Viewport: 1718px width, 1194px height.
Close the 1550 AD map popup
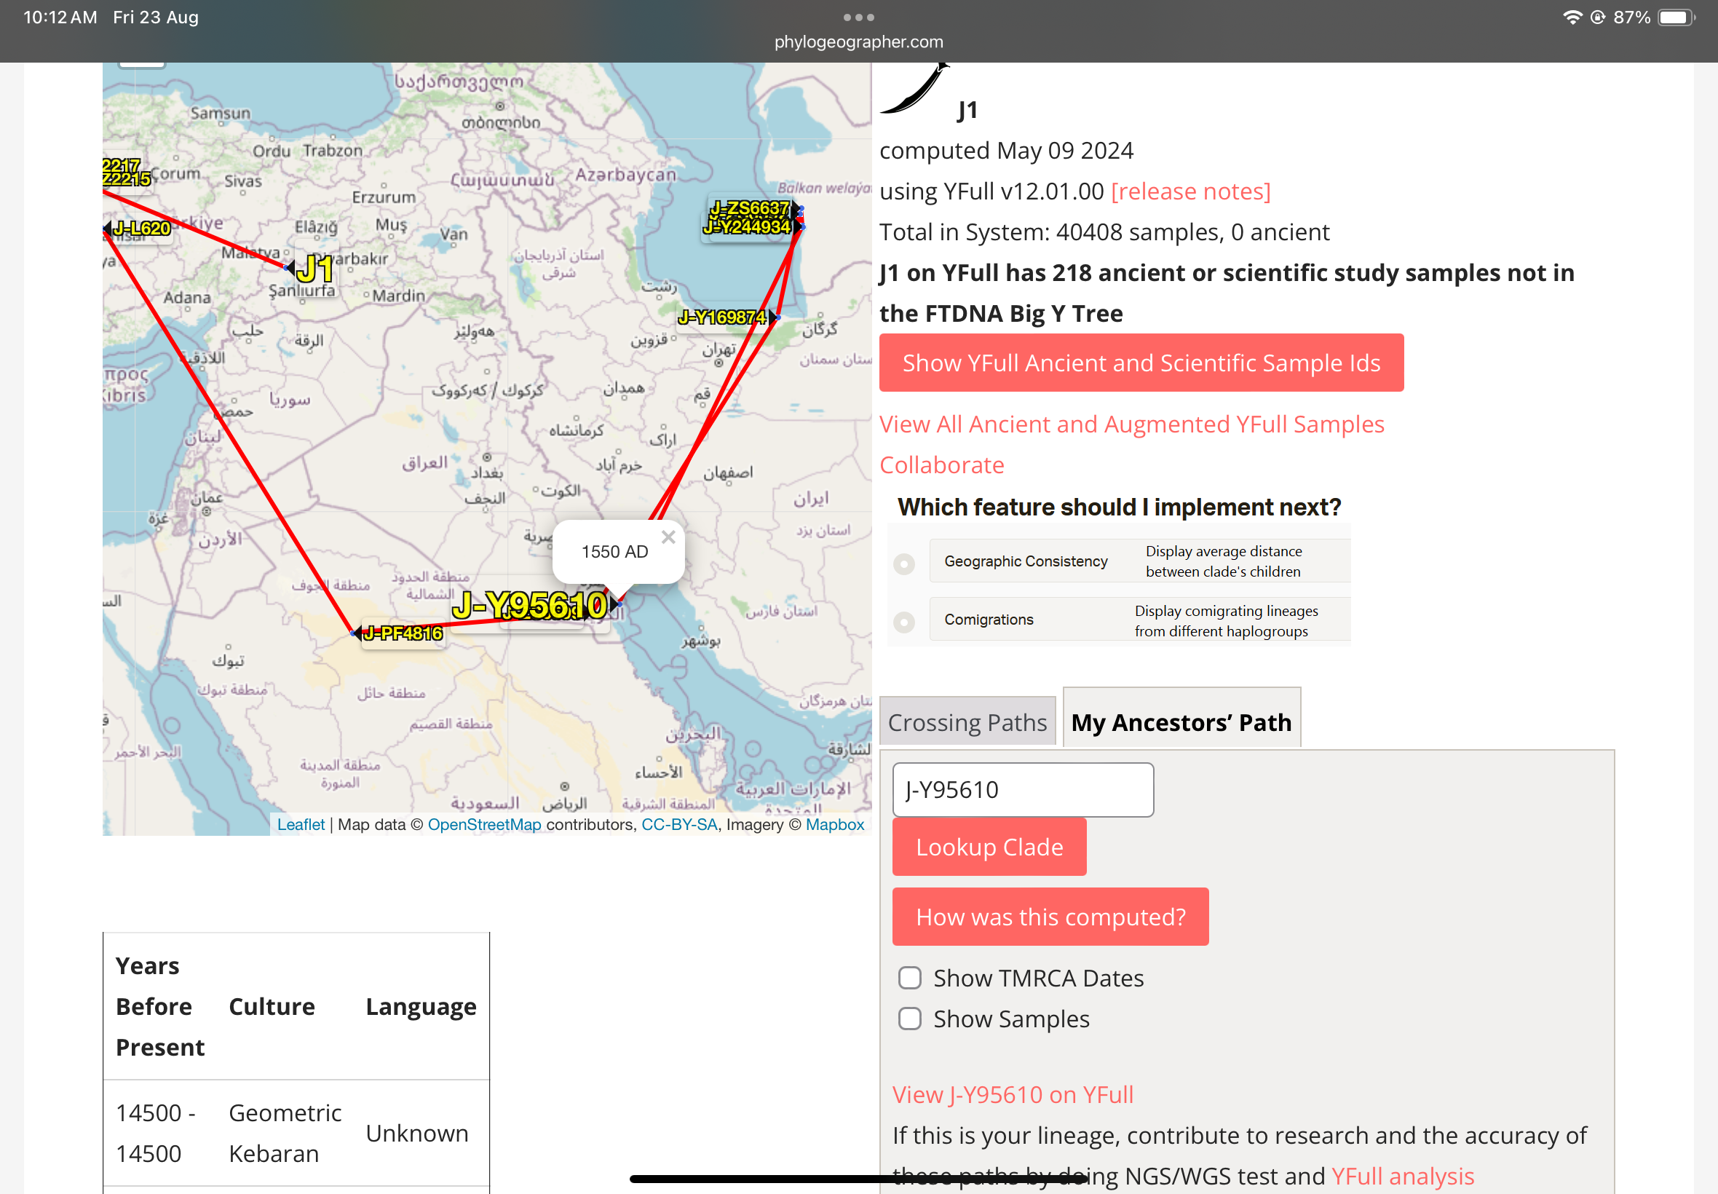click(668, 537)
